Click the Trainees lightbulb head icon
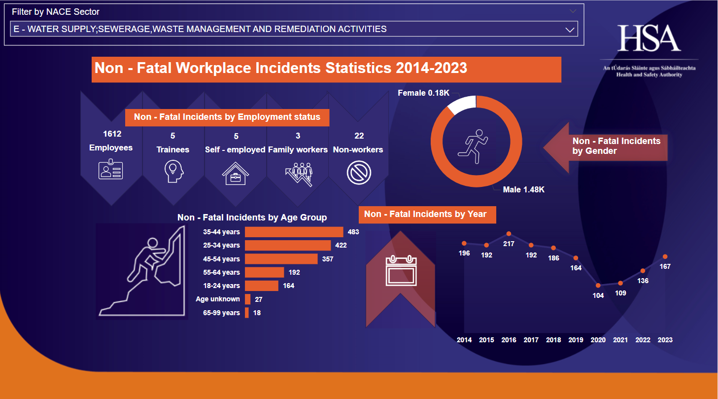 (x=173, y=172)
